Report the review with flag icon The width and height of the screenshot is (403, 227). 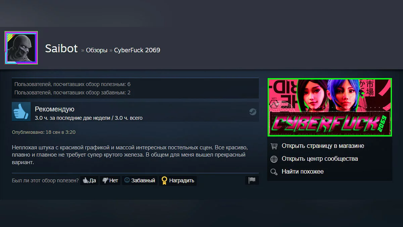(x=252, y=180)
